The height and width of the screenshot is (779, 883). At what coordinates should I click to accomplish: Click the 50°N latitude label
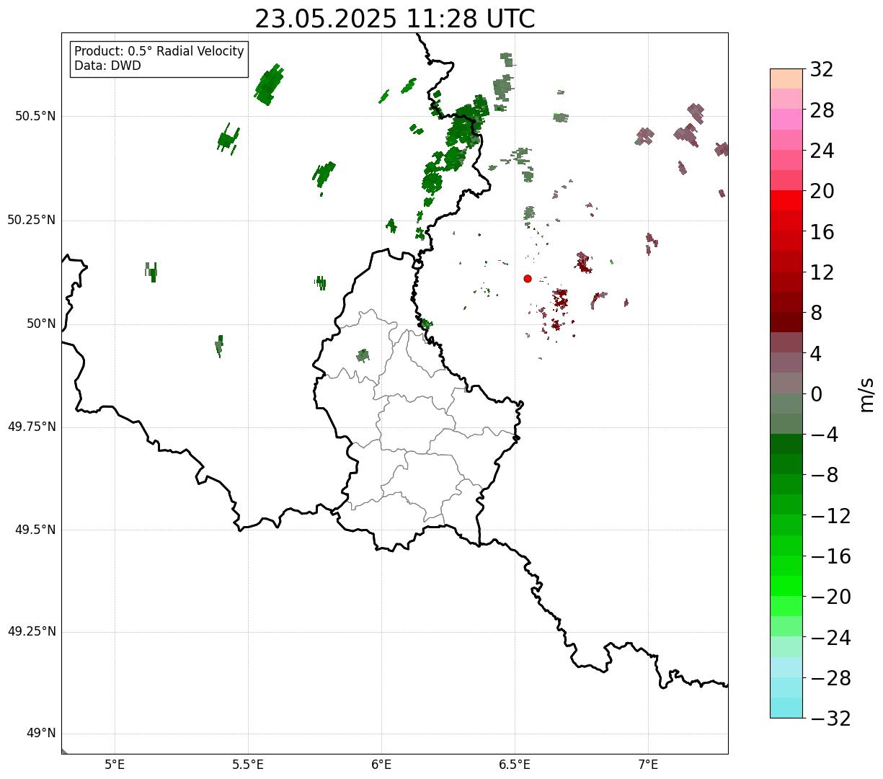click(x=41, y=324)
